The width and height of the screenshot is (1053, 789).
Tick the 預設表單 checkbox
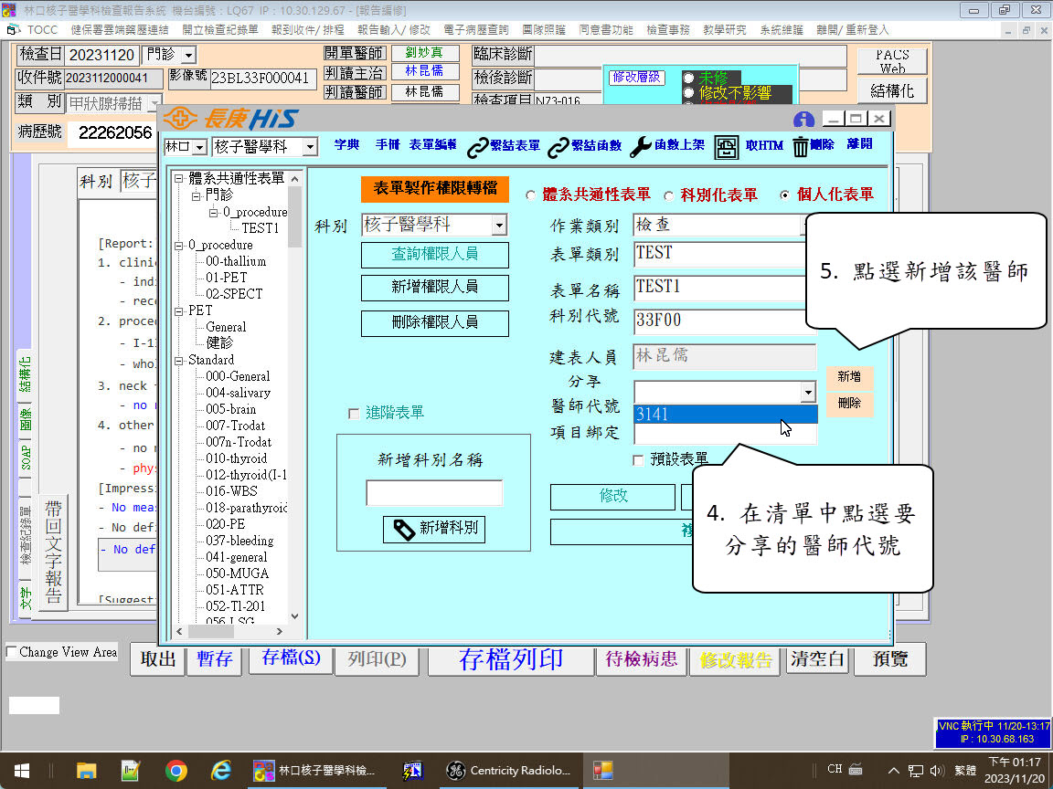click(x=638, y=460)
